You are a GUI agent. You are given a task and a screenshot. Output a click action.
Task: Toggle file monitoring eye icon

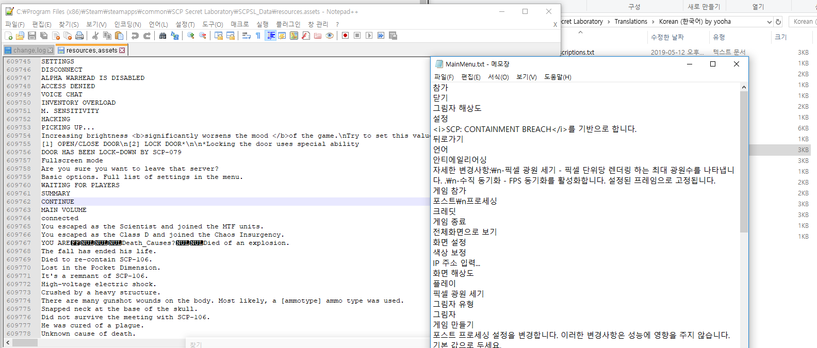point(330,36)
